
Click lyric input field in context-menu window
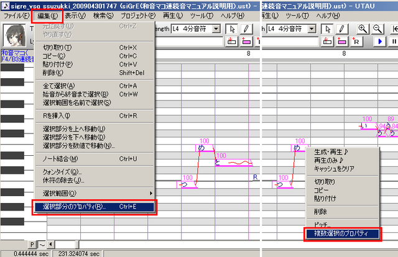click(x=290, y=42)
